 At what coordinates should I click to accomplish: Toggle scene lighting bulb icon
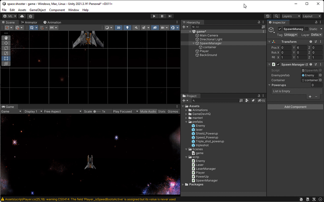(x=127, y=28)
